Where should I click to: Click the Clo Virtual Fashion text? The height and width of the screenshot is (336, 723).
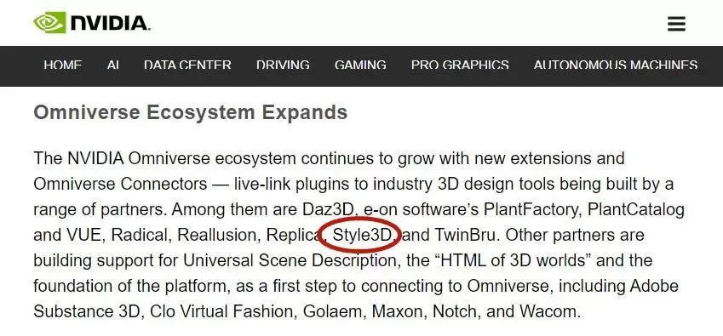tap(221, 311)
